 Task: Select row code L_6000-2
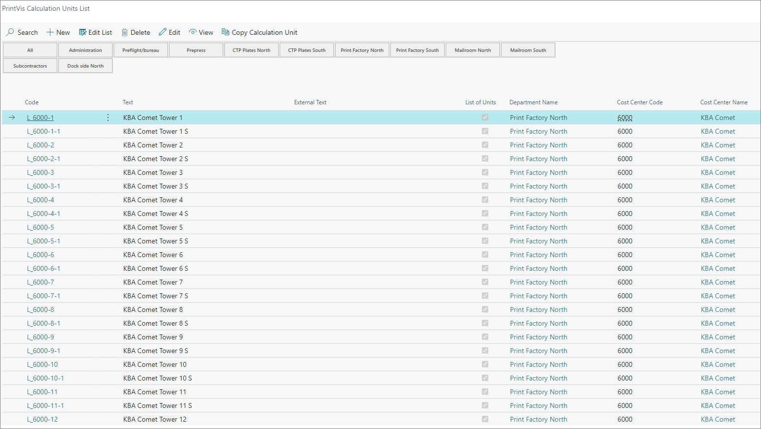click(41, 145)
